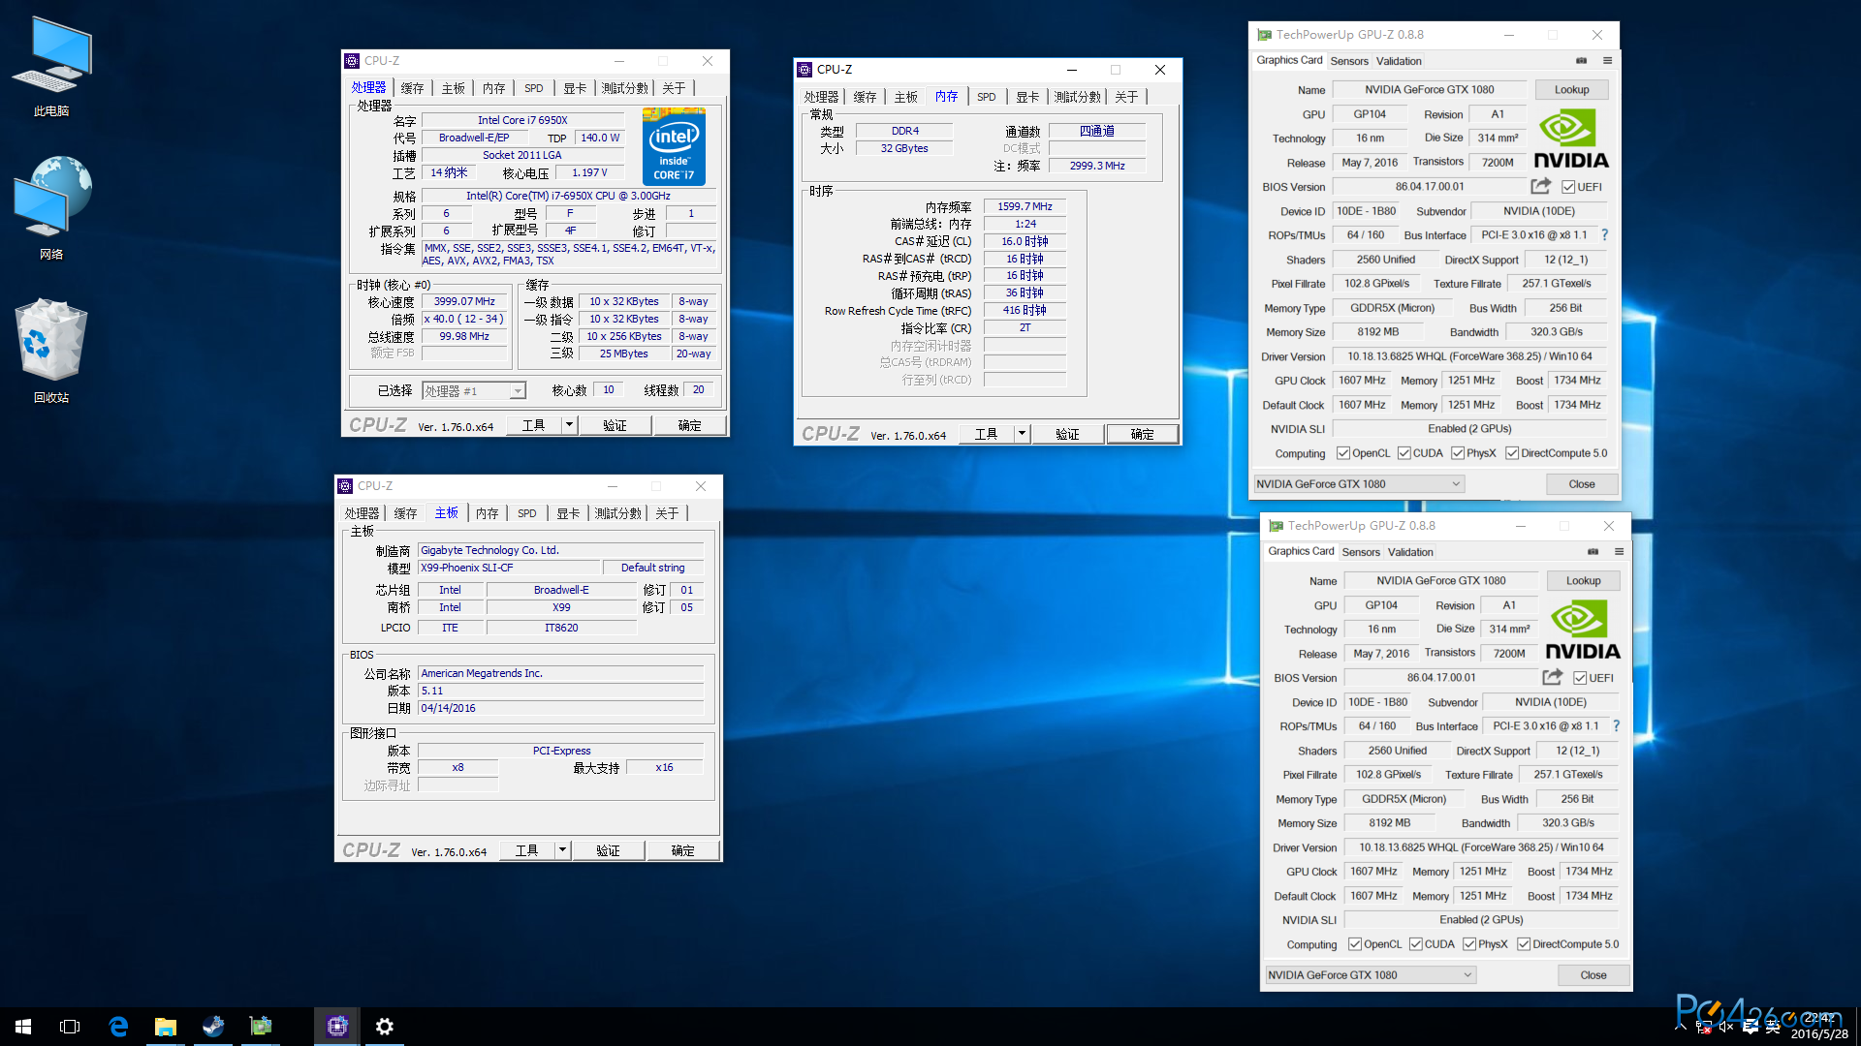1861x1046 pixels.
Task: Click Lookup button in upper GPU-Z
Action: point(1571,89)
